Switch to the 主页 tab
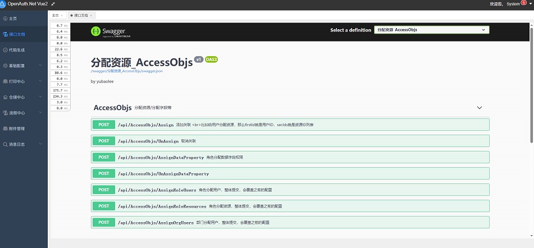 pos(55,15)
